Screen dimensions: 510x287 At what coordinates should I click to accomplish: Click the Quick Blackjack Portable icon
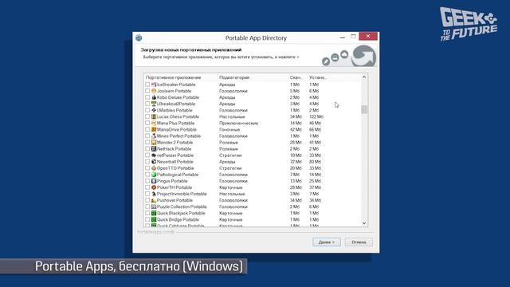pyautogui.click(x=154, y=214)
